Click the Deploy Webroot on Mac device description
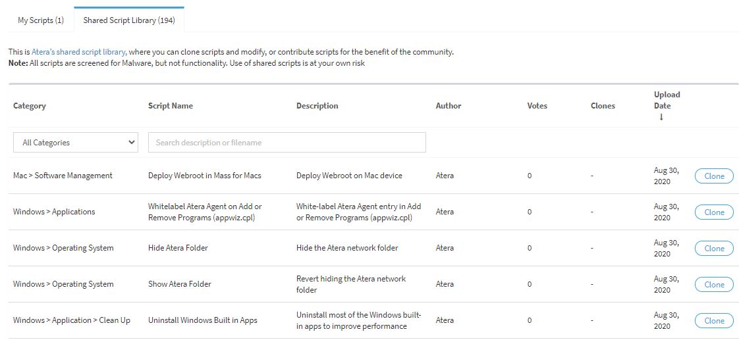The width and height of the screenshot is (739, 340). click(x=349, y=176)
